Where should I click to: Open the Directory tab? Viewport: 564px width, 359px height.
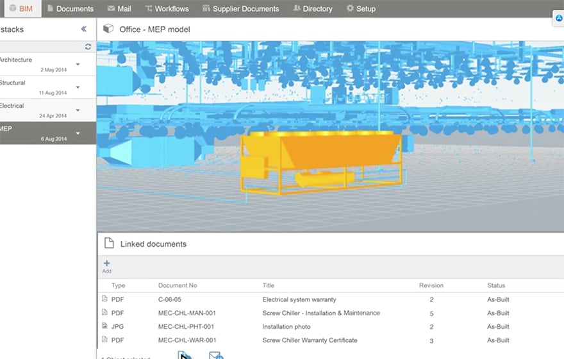coord(313,8)
